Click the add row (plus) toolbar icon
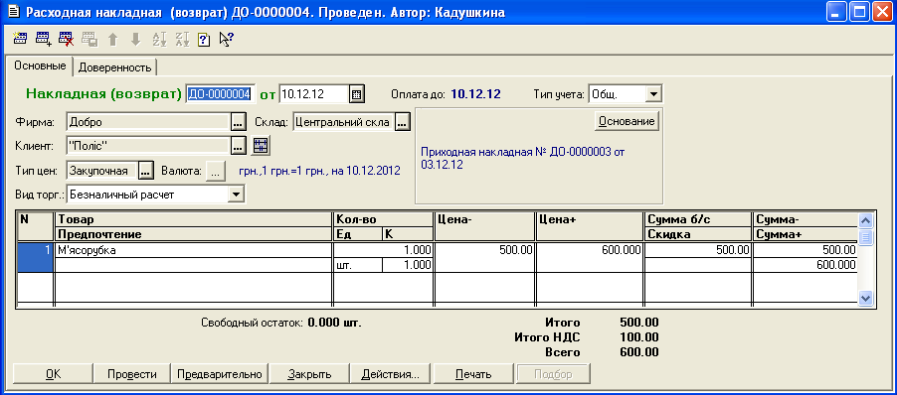This screenshot has height=395, width=897. (44, 39)
